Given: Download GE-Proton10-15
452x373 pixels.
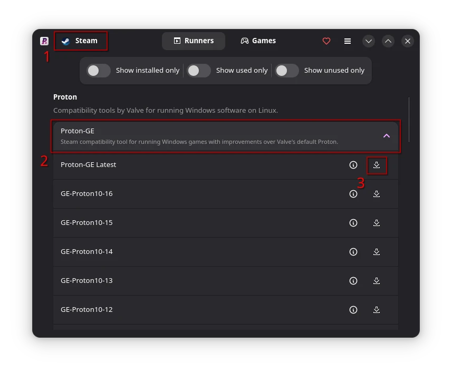Looking at the screenshot, I should pyautogui.click(x=377, y=222).
